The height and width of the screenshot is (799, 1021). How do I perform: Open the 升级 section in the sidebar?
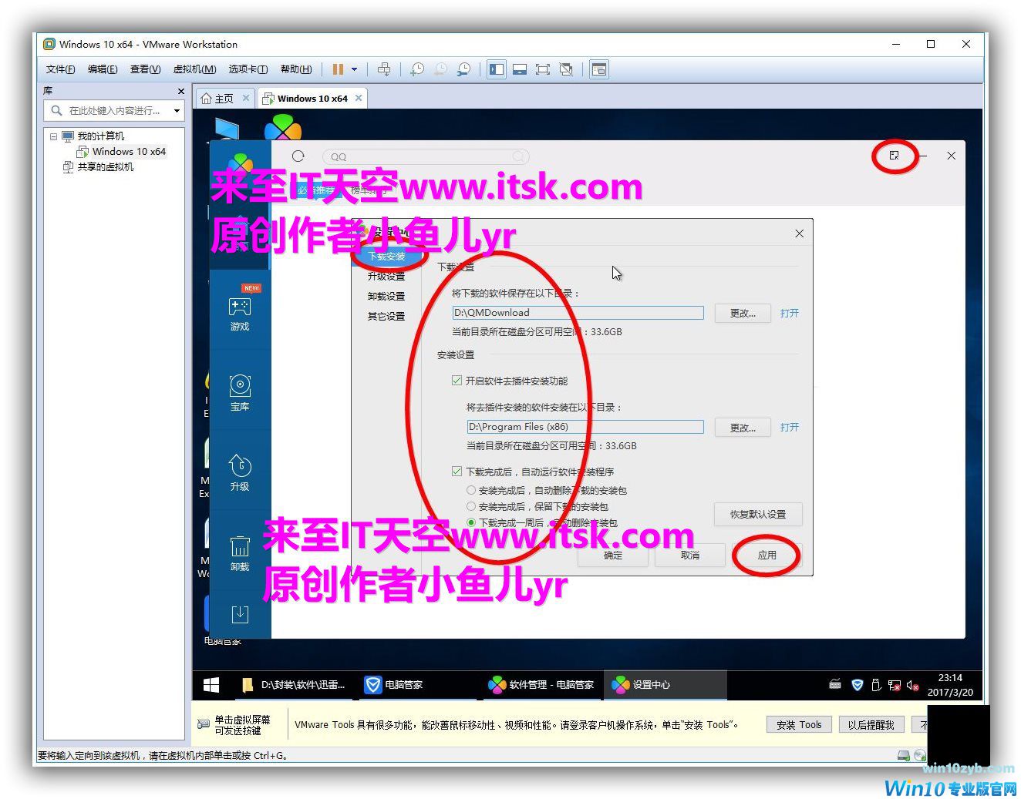(x=240, y=472)
